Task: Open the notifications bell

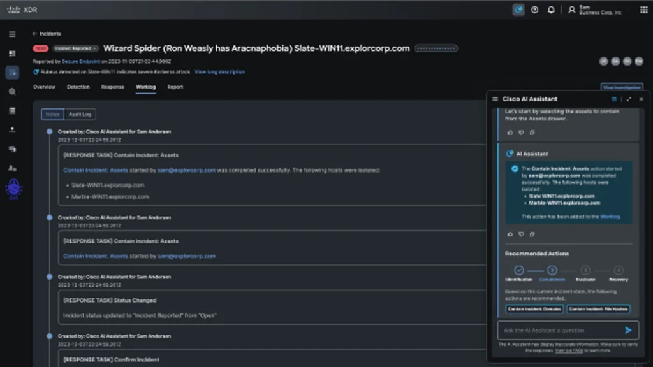Action: (551, 10)
